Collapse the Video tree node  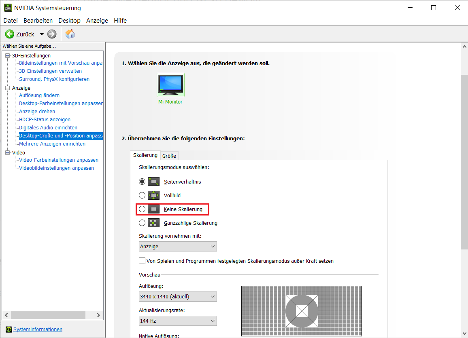(x=7, y=152)
